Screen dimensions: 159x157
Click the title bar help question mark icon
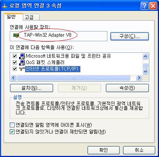[x=144, y=6]
